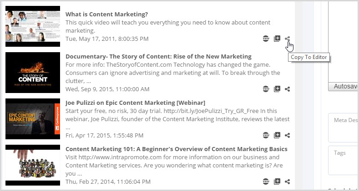Select the Story of Content flame thumbnail
Image resolution: width=359 pixels, height=191 pixels.
pos(33,73)
